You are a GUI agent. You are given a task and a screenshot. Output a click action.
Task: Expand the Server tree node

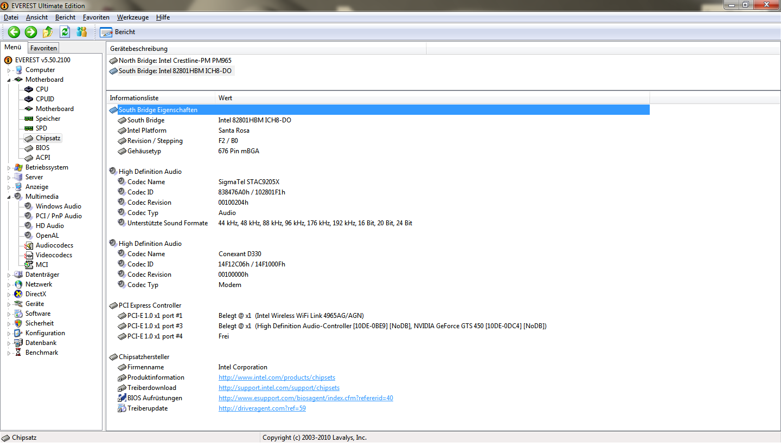(9, 177)
